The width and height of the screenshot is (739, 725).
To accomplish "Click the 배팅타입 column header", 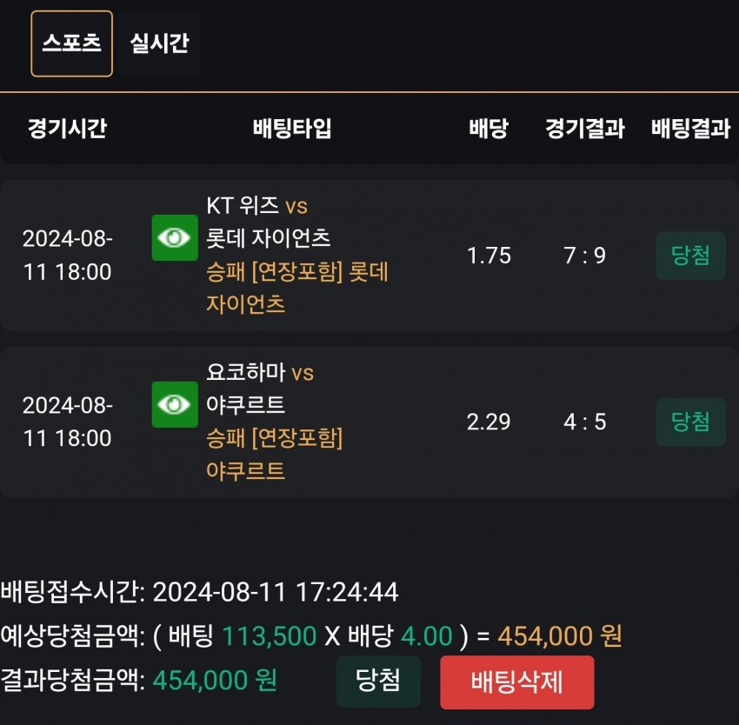I will pos(292,130).
